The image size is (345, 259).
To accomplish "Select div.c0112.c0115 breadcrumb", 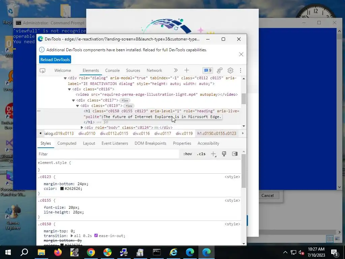I will click(114, 134).
